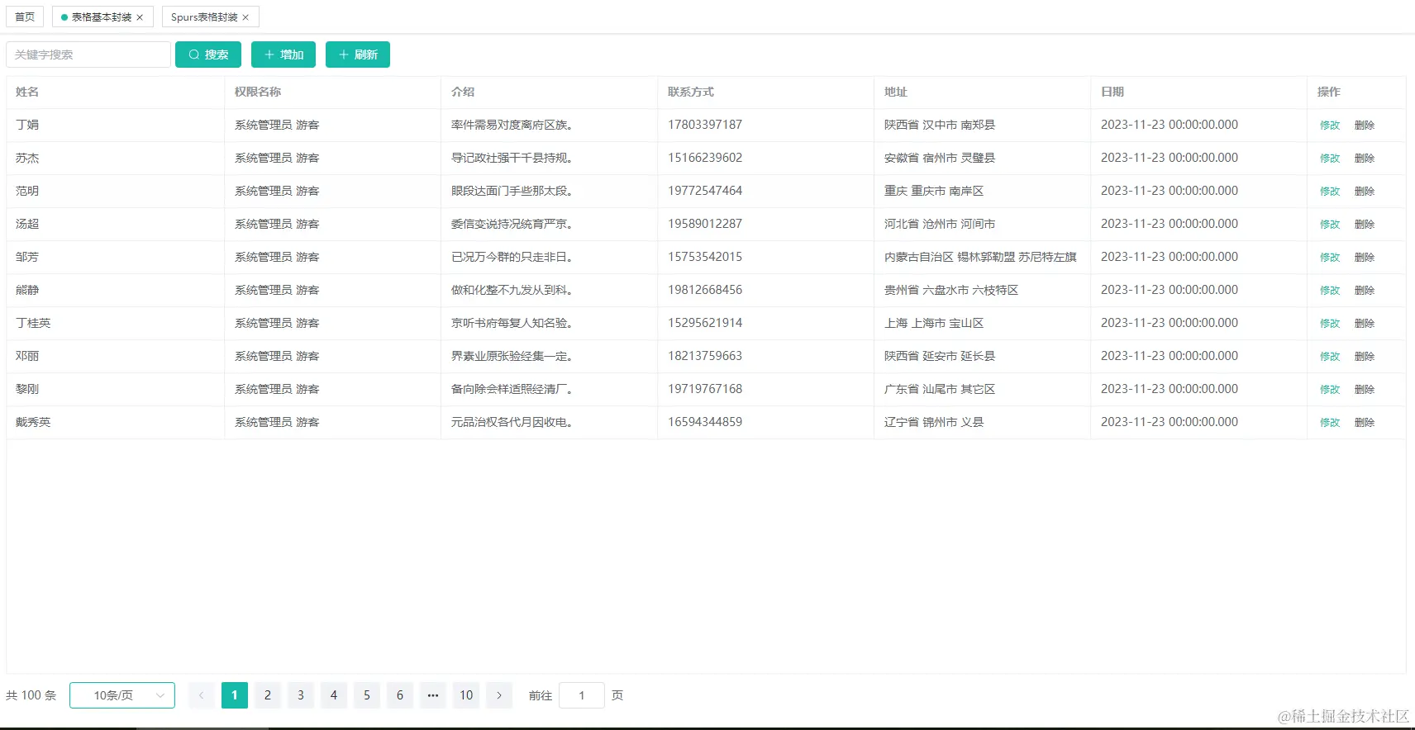The width and height of the screenshot is (1415, 730).
Task: Click the previous page arrow
Action: coord(202,695)
